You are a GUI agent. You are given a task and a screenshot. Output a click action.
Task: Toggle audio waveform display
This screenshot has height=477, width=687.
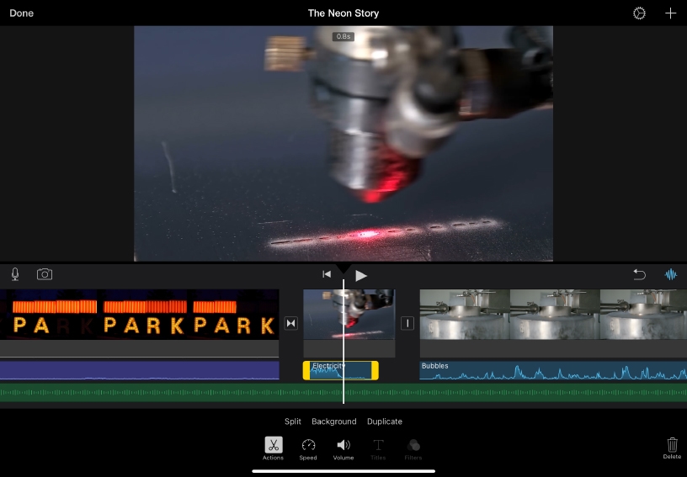click(671, 274)
